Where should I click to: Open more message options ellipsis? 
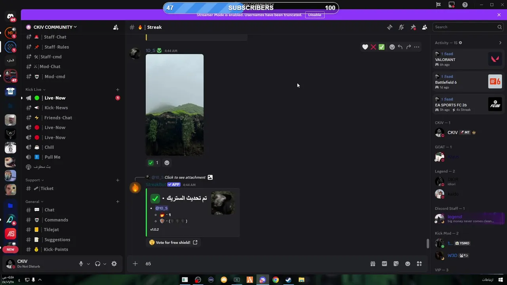coord(417,47)
